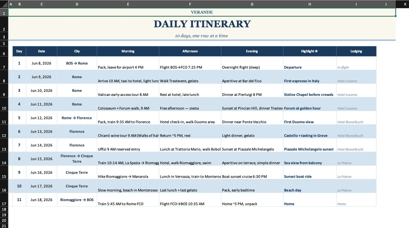Select 'Return ~5 PM, rest' cell
This screenshot has width=409, height=228.
pos(190,131)
